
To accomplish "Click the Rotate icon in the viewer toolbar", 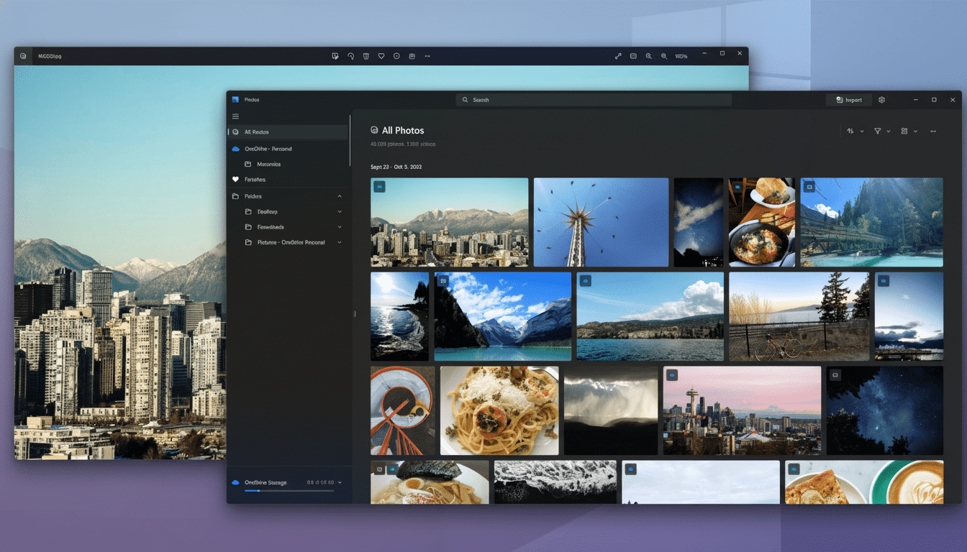I will click(x=350, y=55).
